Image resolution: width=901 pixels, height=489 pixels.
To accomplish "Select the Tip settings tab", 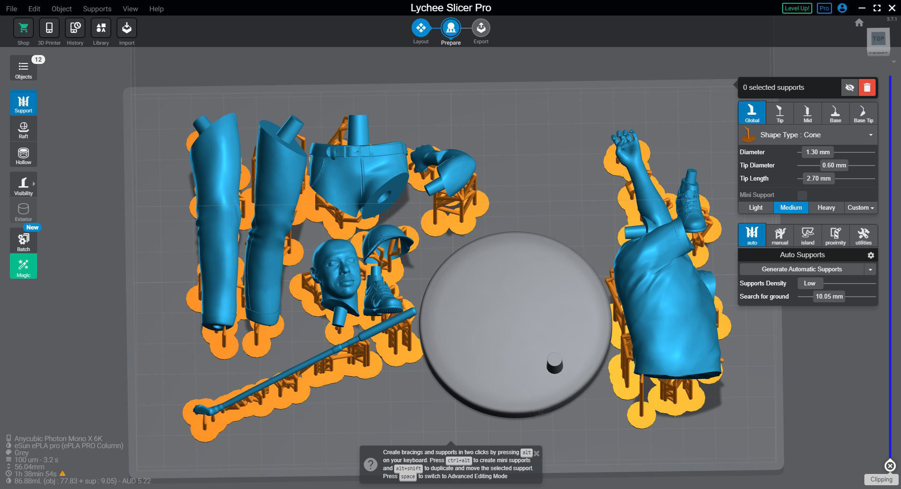I will (780, 113).
